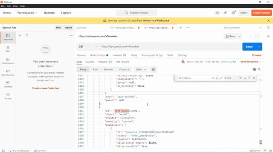Switch to the Authorization tab
273x153 pixels.
point(99,55)
